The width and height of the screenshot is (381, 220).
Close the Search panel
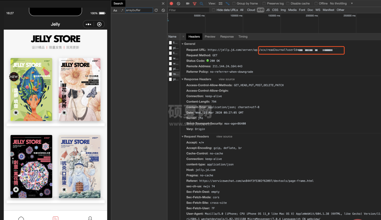163,4
